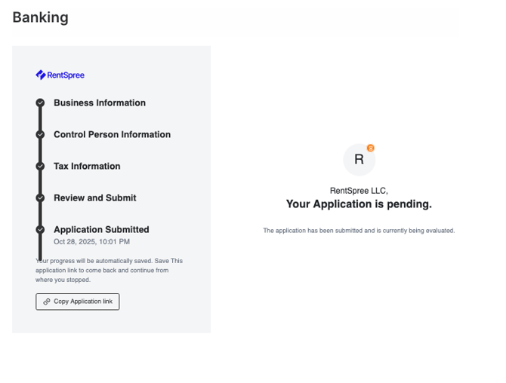This screenshot has height=383, width=506.
Task: Click the Oct 28, 2025 submission timestamp
Action: pyautogui.click(x=91, y=242)
